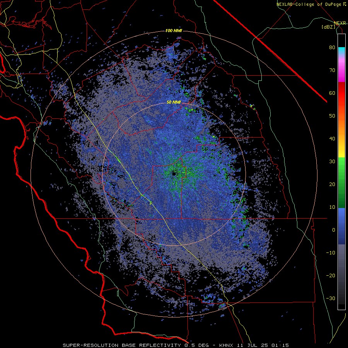Click the 40 value on the dBZ scale

(332, 139)
